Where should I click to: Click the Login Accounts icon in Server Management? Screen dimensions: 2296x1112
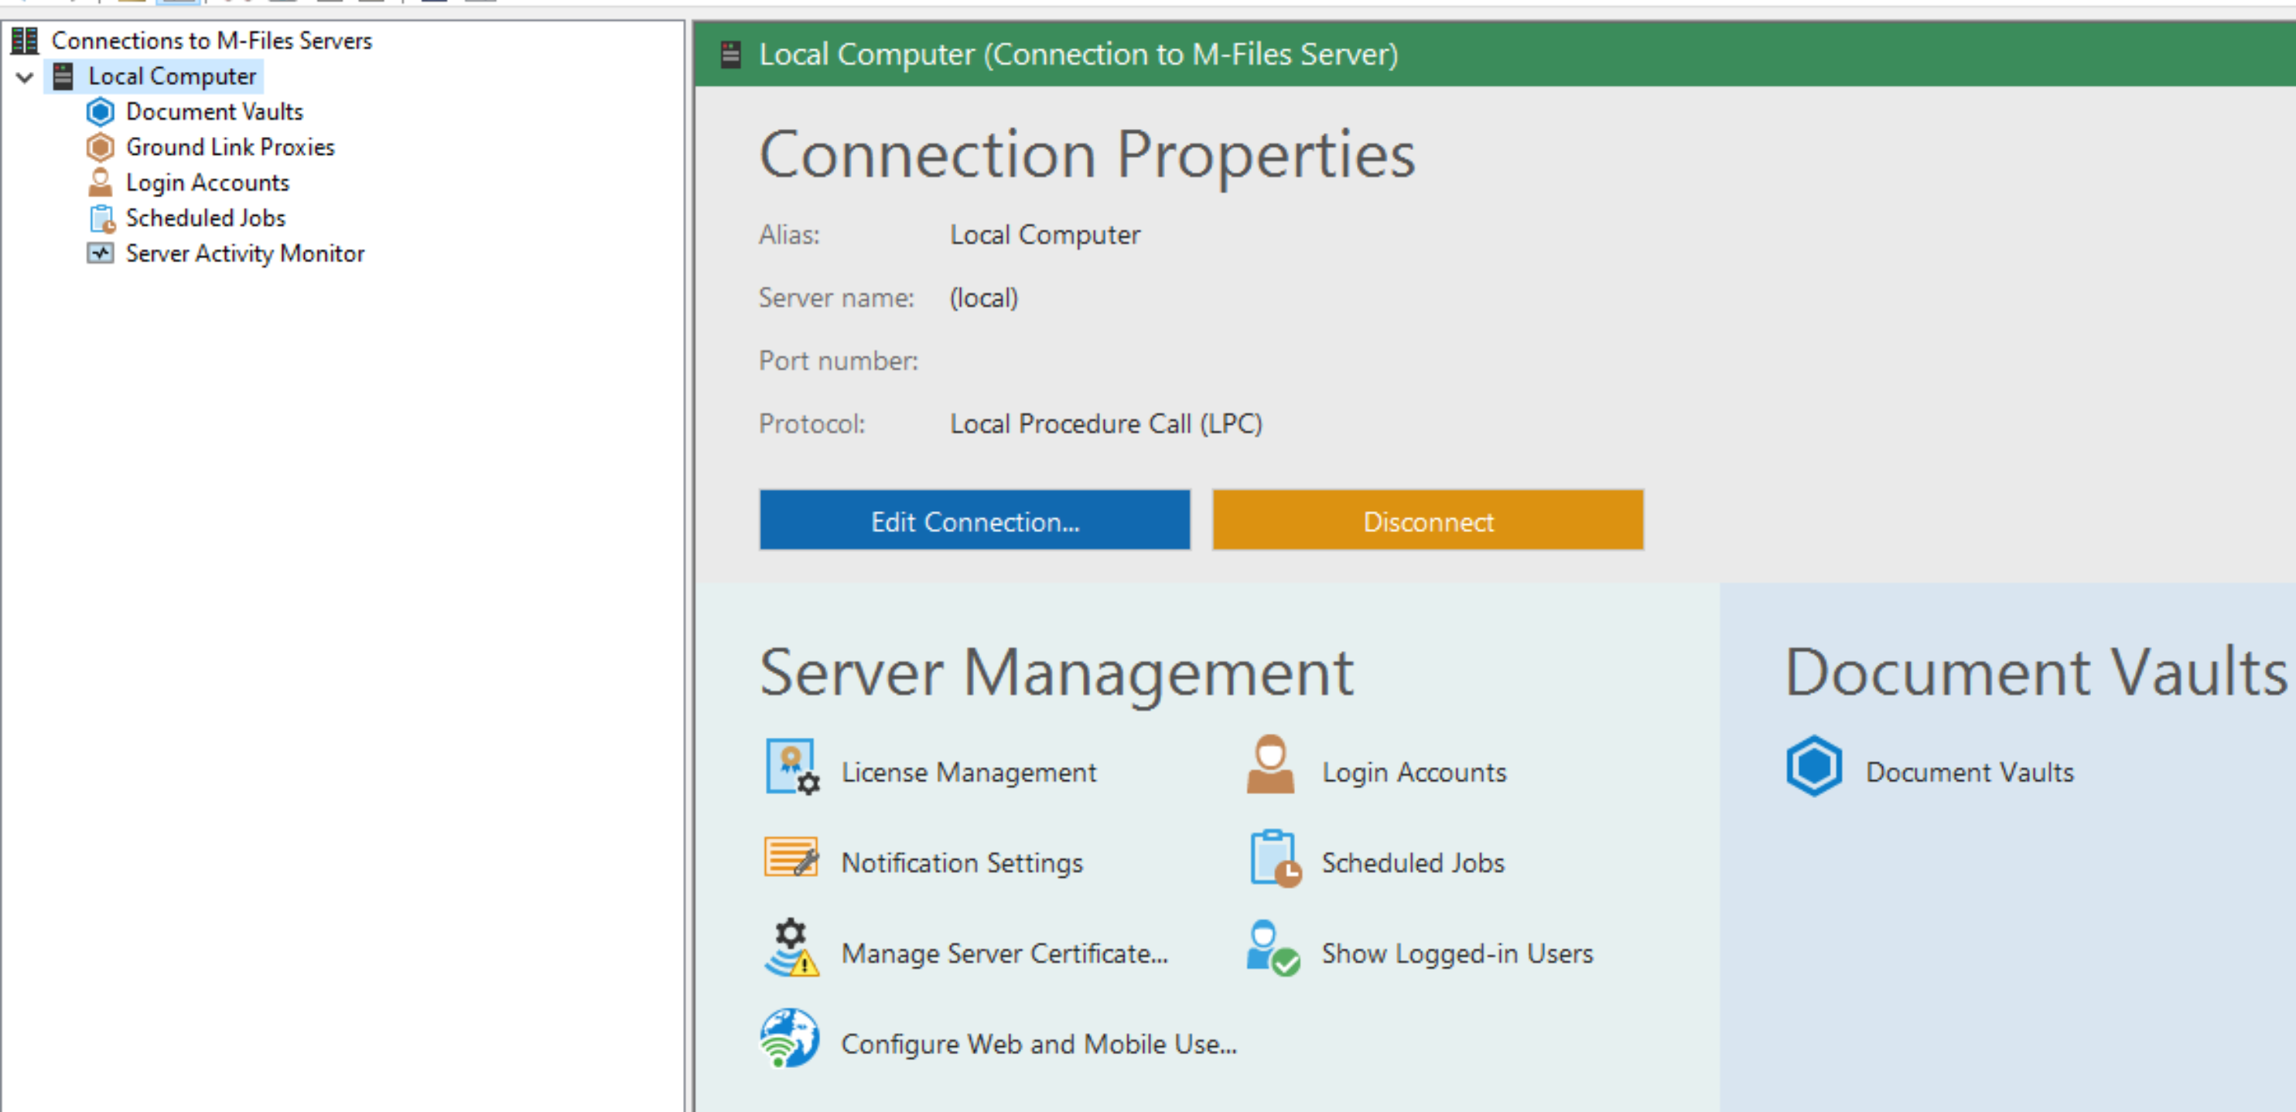click(x=1270, y=765)
